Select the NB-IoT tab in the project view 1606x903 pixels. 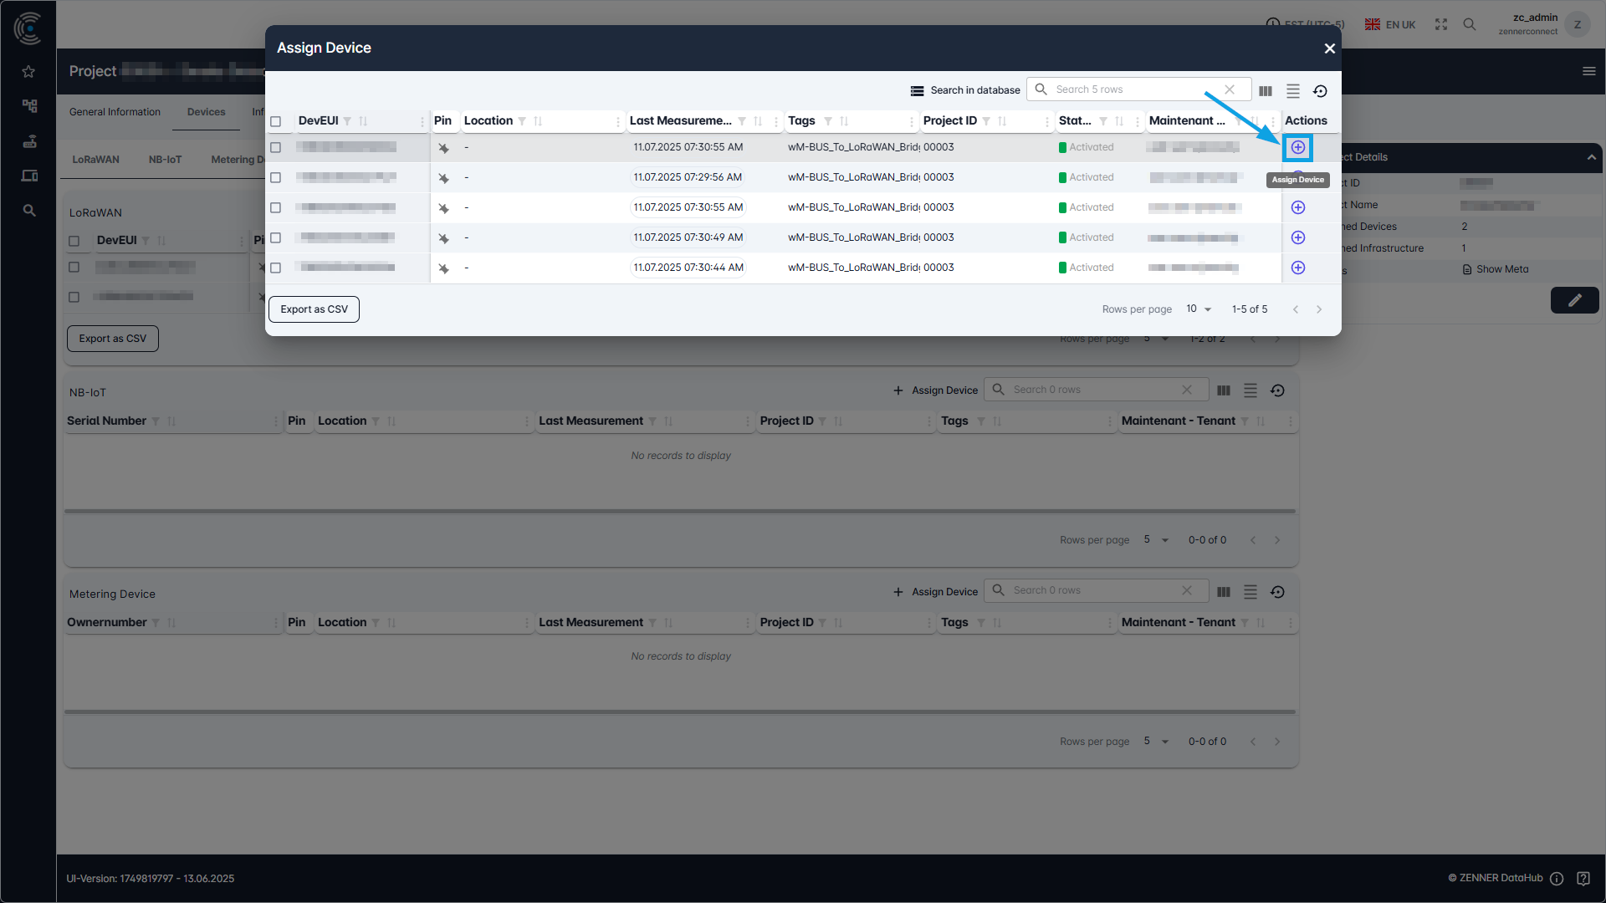tap(165, 159)
